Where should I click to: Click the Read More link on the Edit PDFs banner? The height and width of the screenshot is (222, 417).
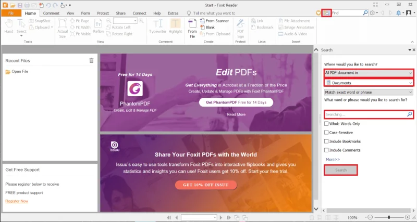tap(236, 114)
